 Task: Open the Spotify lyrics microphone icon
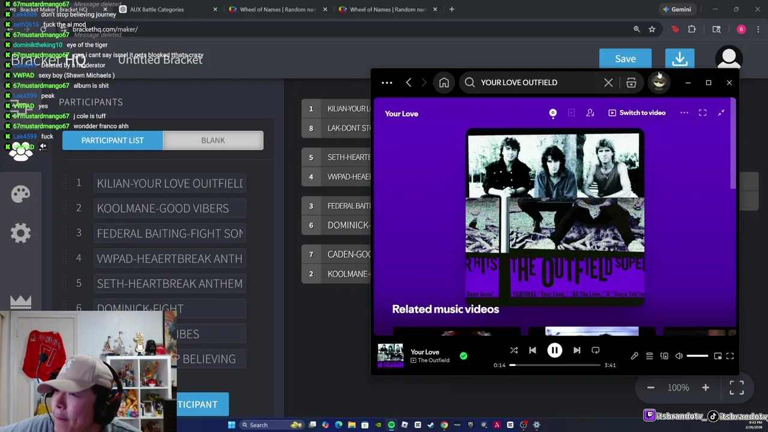click(x=634, y=356)
